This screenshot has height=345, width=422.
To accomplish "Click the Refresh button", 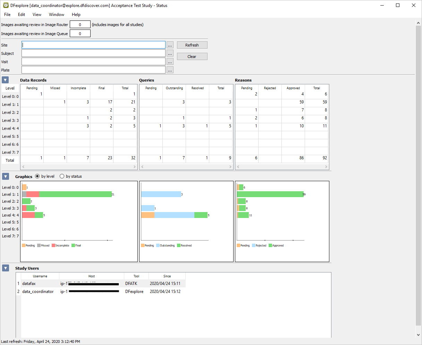I will (192, 45).
